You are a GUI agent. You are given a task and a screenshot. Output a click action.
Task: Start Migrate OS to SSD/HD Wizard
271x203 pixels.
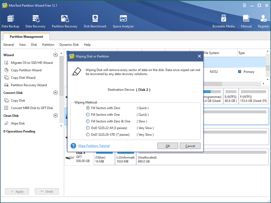click(32, 63)
